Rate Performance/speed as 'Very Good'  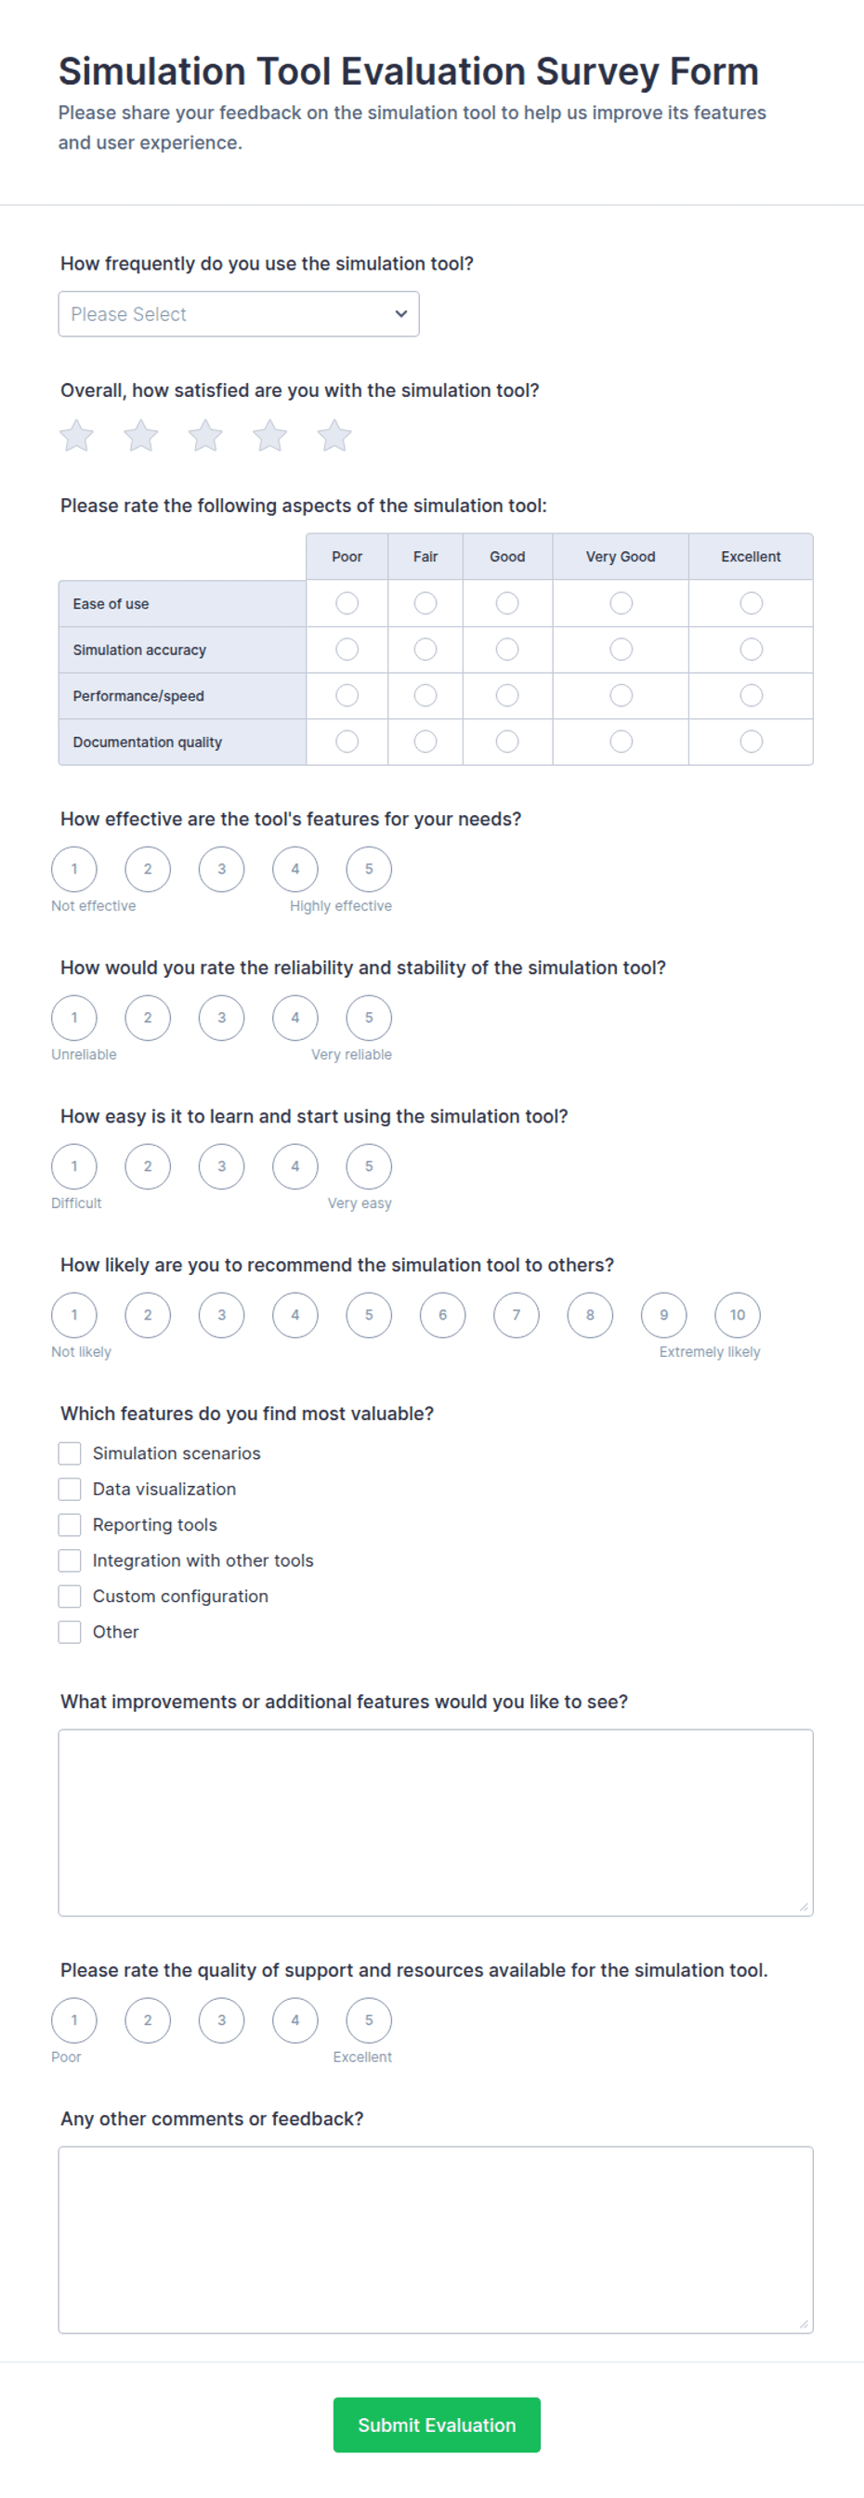(621, 695)
